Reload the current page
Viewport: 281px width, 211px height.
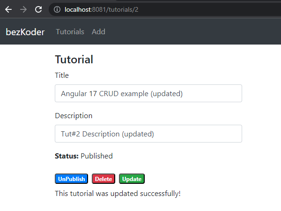[38, 9]
